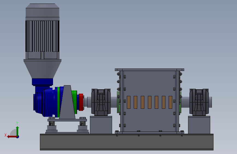This screenshot has width=237, height=154.
Task: Select the conical adapter below the motor
Action: click(x=42, y=69)
